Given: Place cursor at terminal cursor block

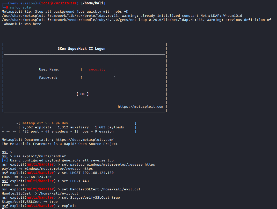Looking at the screenshot, I should tap(3, 208).
